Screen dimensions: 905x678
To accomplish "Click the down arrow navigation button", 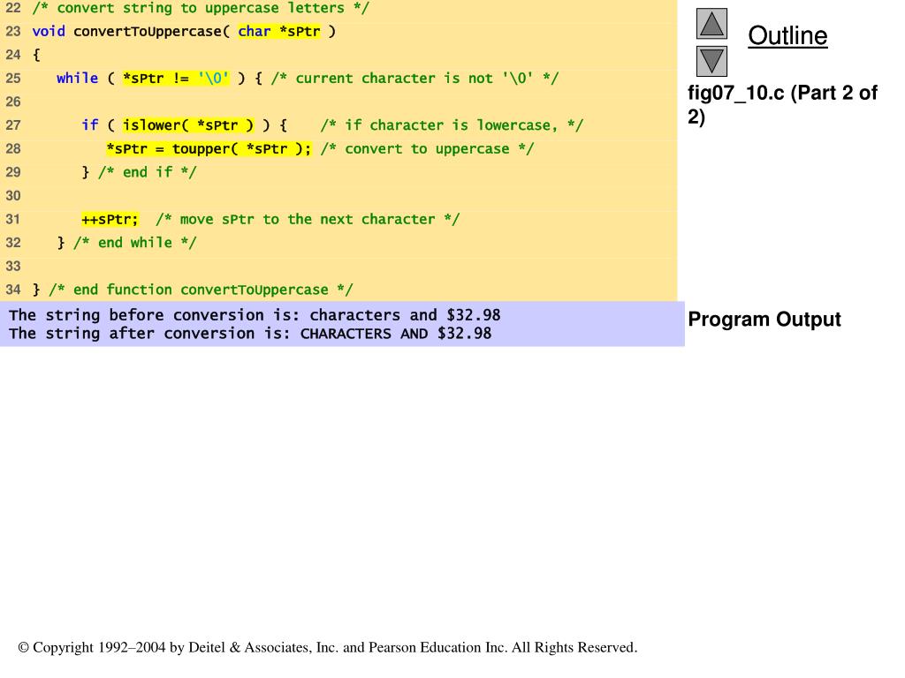I will [x=711, y=61].
